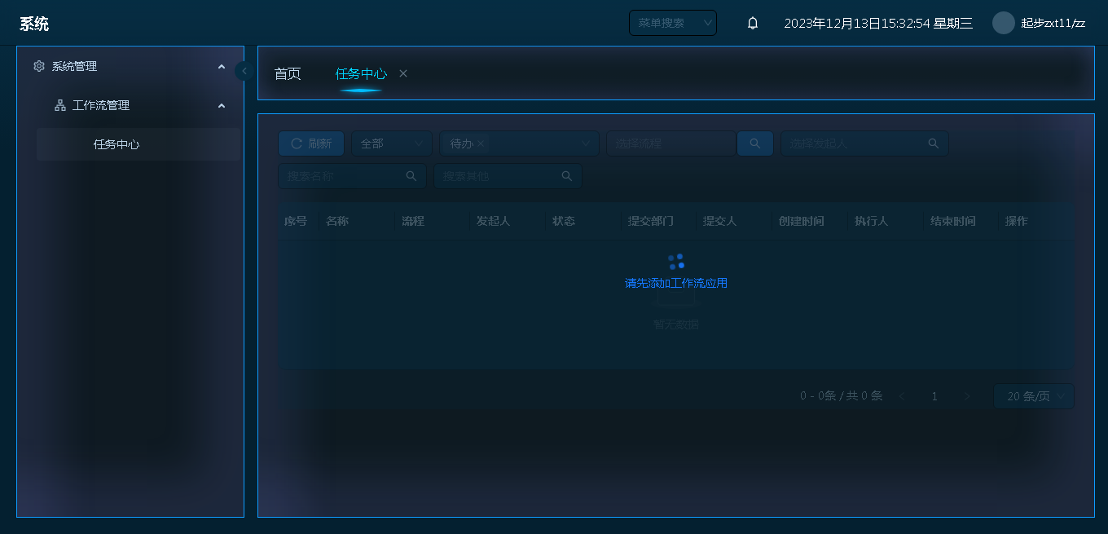Open the 全部 filter dropdown
The height and width of the screenshot is (534, 1108).
(392, 143)
